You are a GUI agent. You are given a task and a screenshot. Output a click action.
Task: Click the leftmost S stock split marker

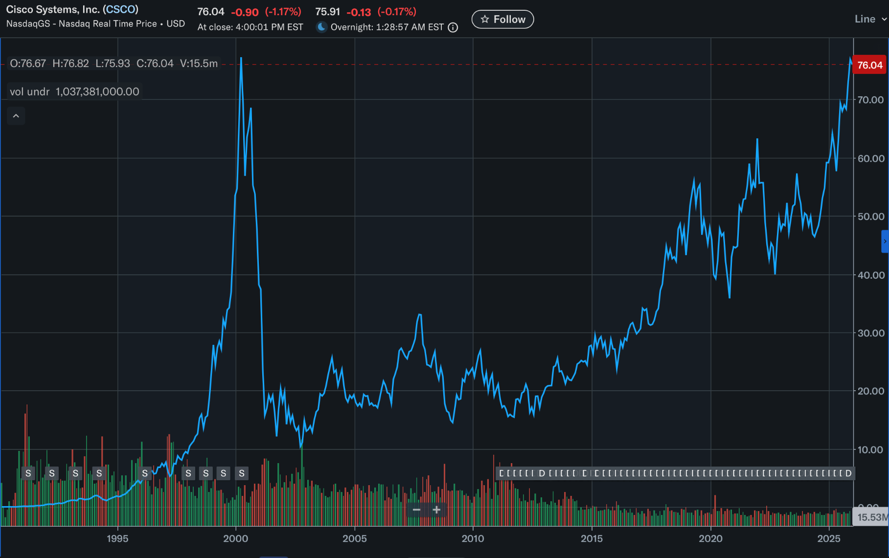coord(28,473)
